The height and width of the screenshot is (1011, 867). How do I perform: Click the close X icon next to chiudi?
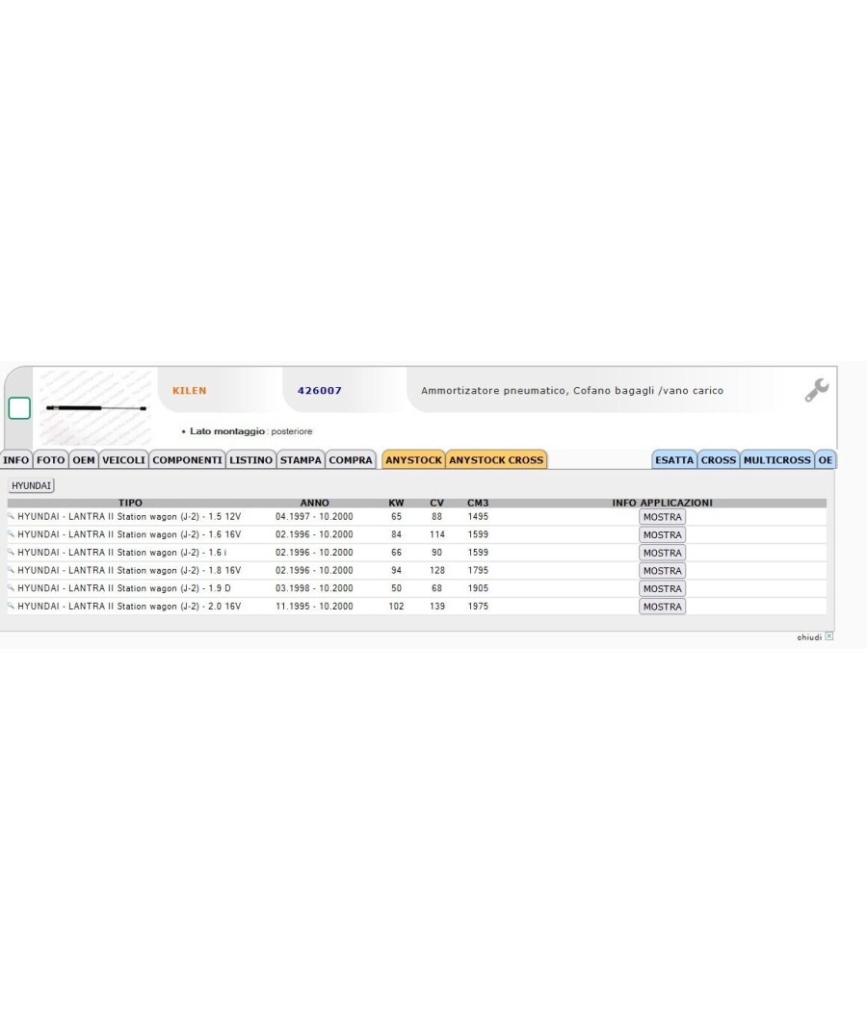pos(828,636)
